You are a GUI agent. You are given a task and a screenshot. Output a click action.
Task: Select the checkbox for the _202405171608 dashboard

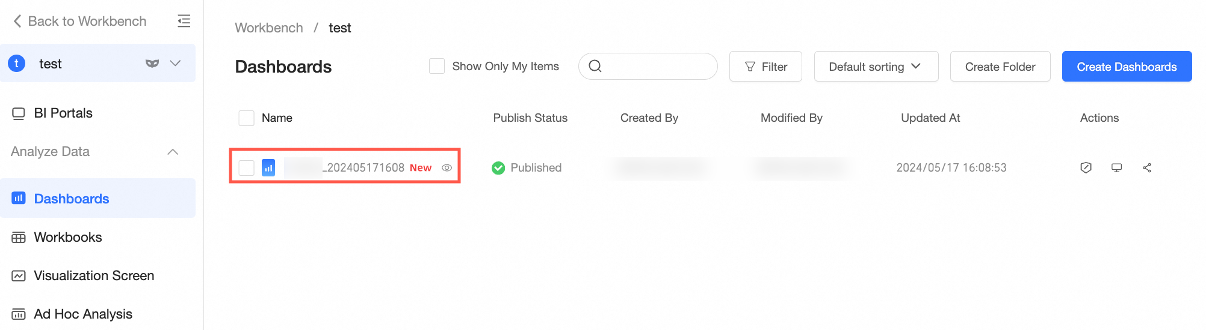pos(246,168)
